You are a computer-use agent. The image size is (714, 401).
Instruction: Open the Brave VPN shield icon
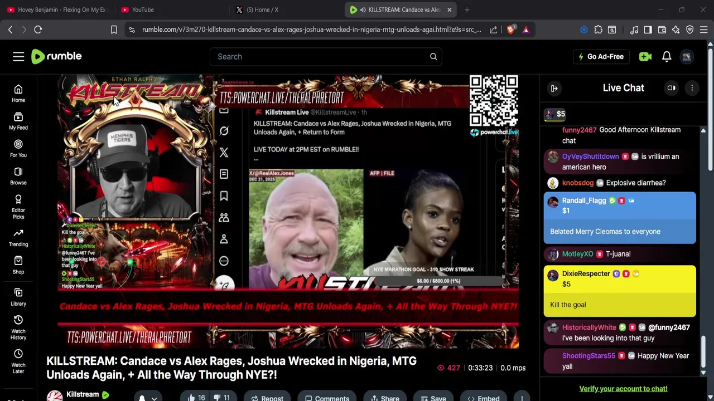[x=690, y=30]
